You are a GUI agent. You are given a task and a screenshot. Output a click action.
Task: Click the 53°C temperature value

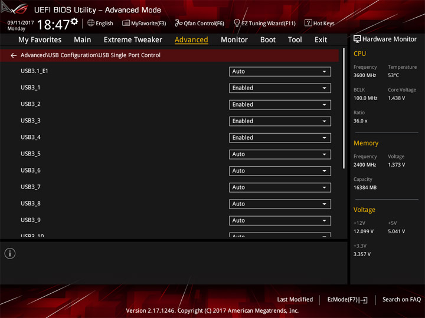[393, 75]
